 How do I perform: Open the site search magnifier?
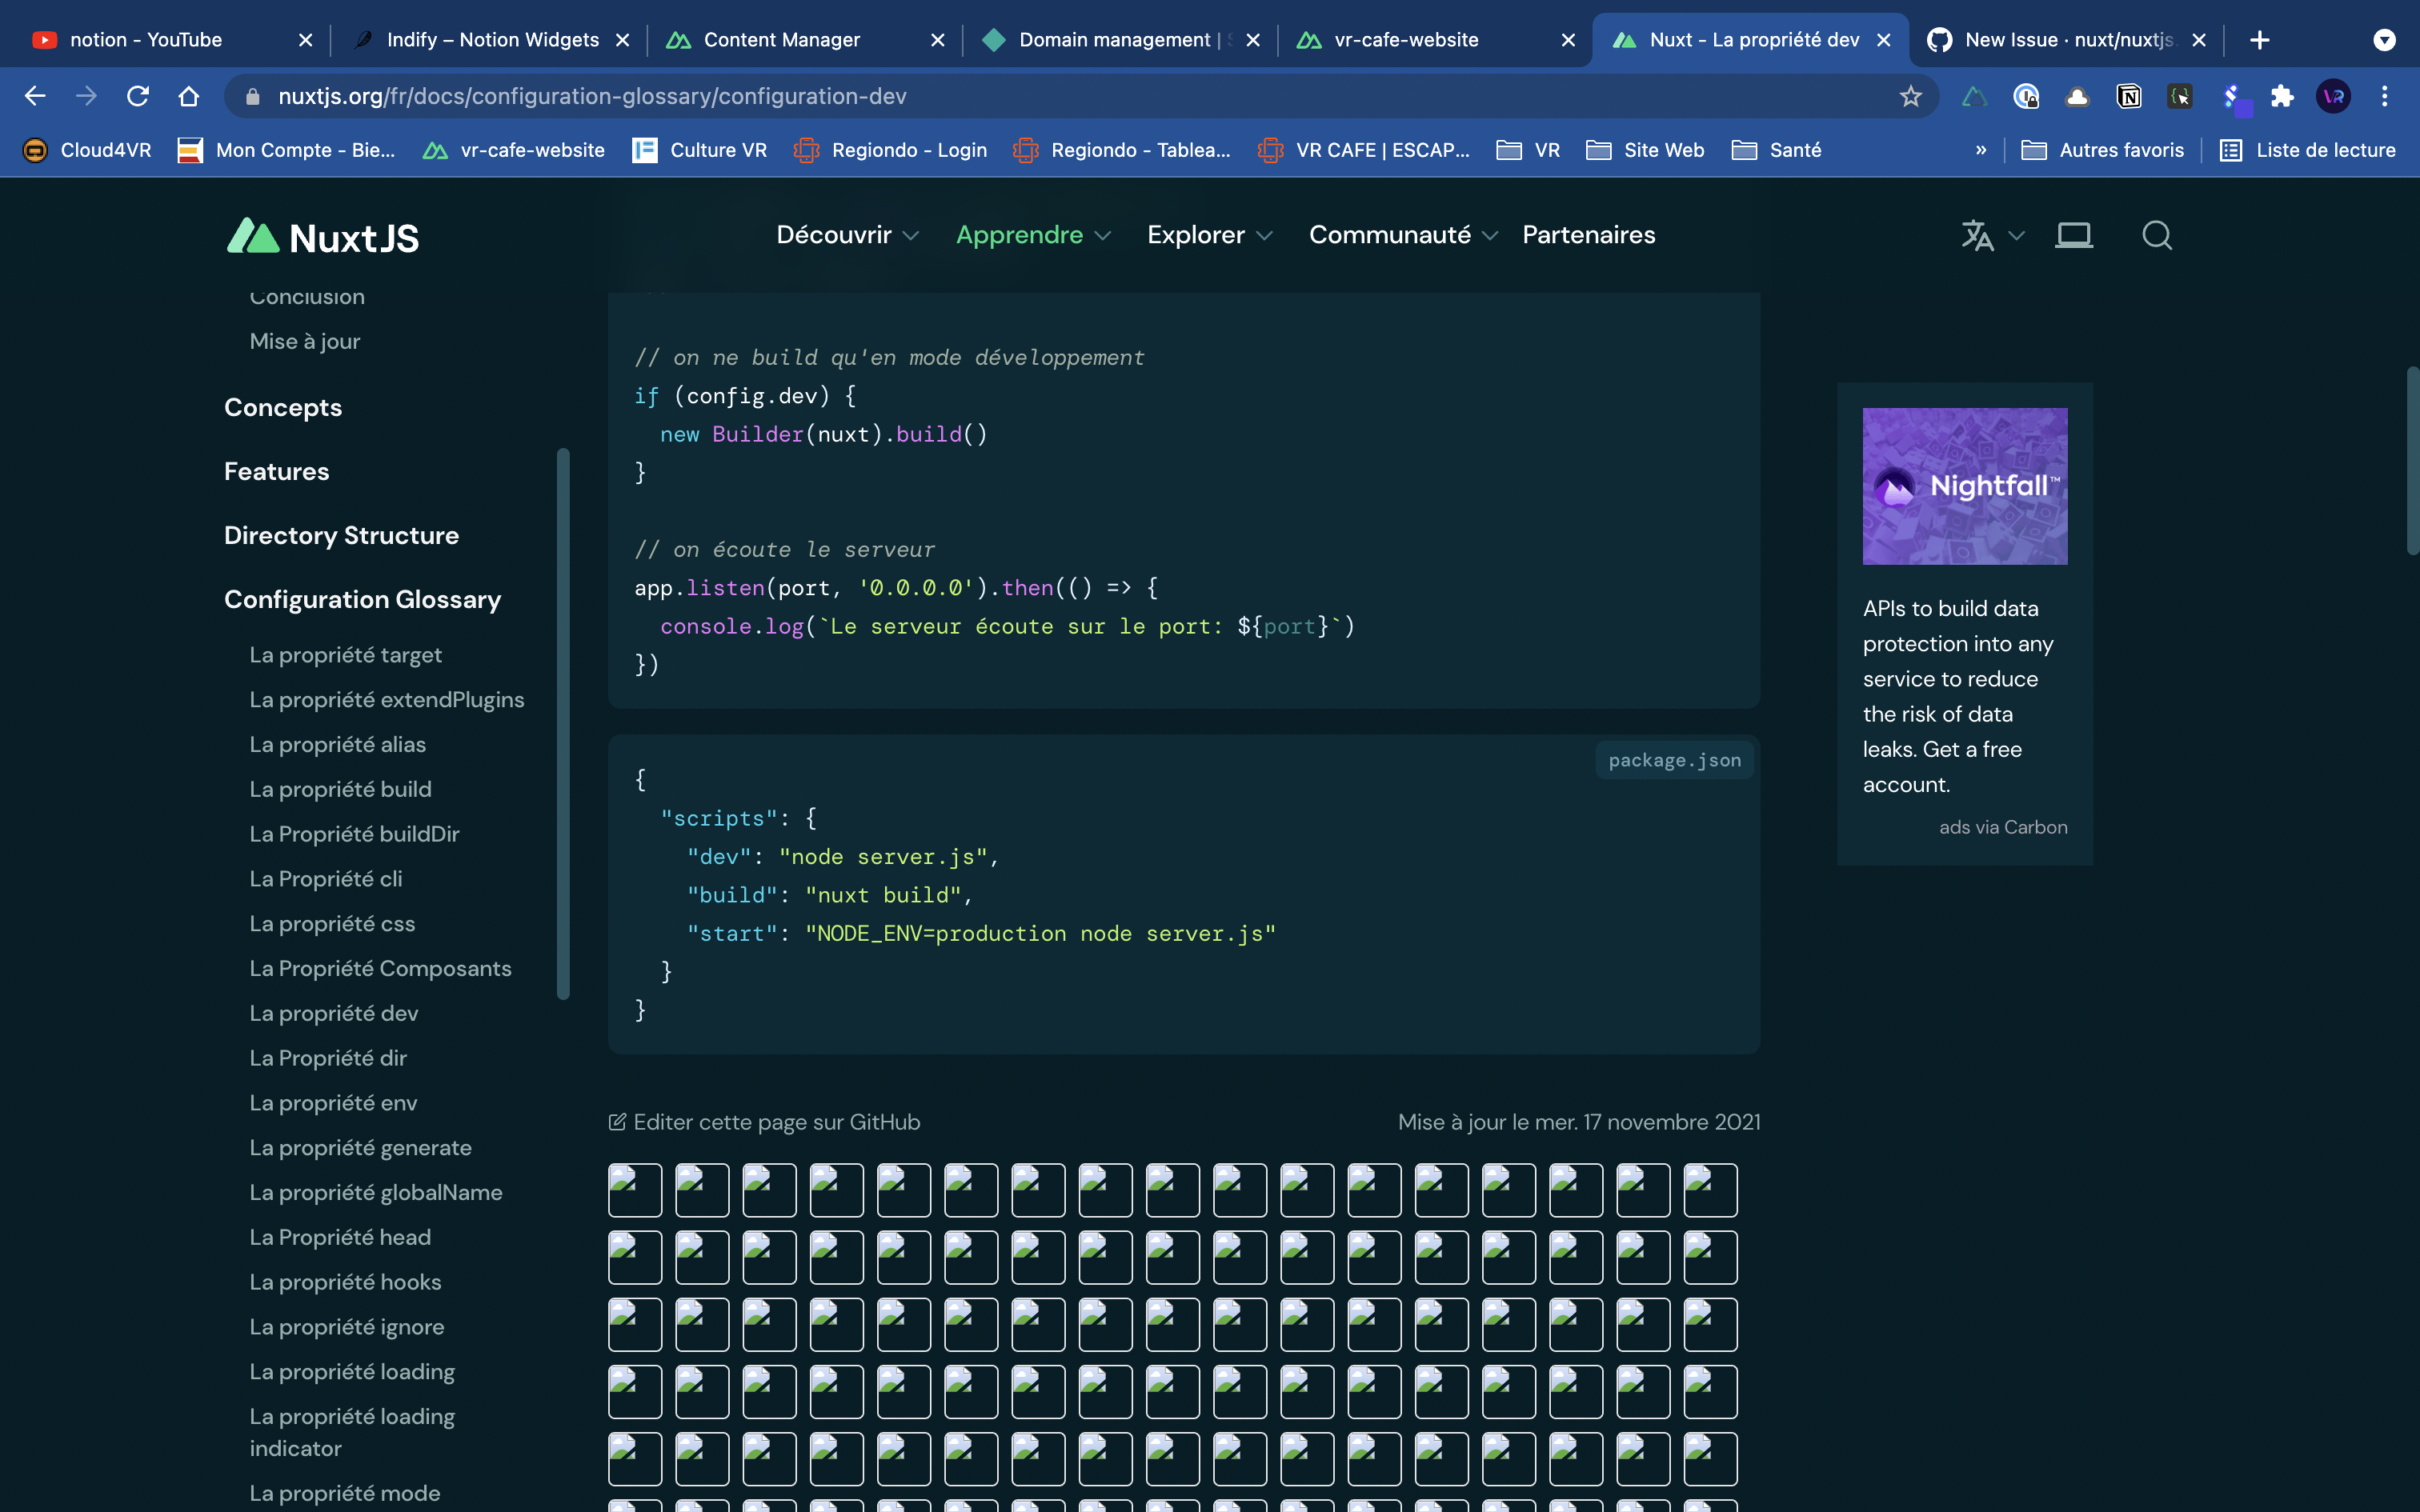2157,235
